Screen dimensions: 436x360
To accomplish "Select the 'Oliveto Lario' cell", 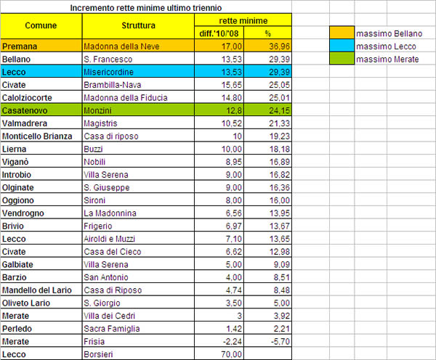I will [41, 302].
